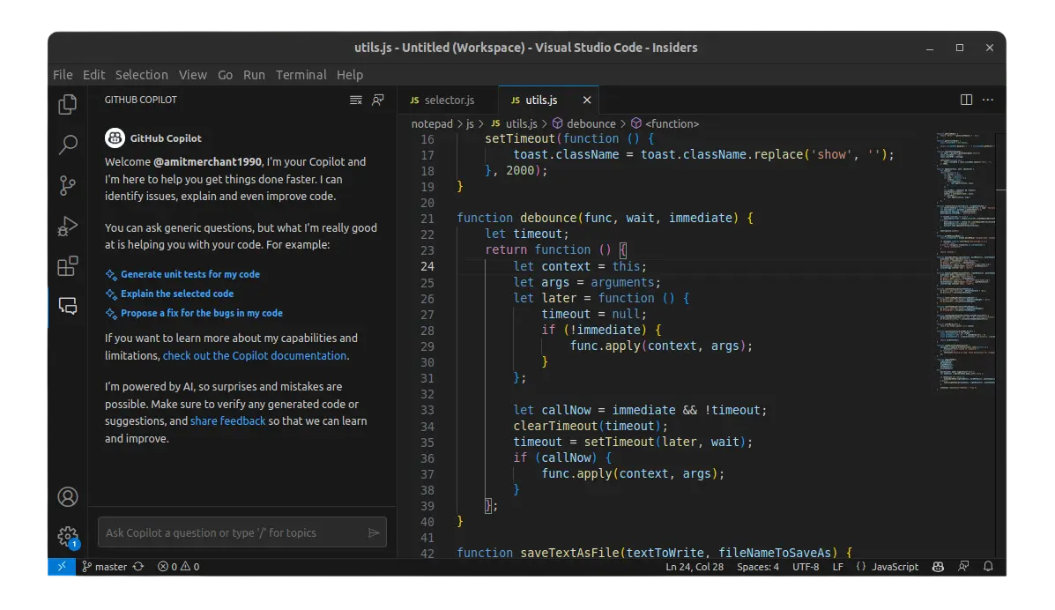Open editor More Actions ellipsis menu

[988, 100]
